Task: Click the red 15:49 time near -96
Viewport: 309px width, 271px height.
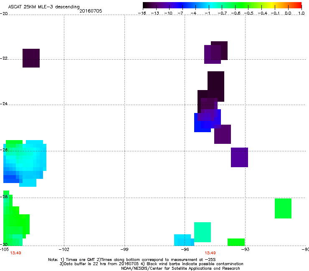Action: (210, 253)
